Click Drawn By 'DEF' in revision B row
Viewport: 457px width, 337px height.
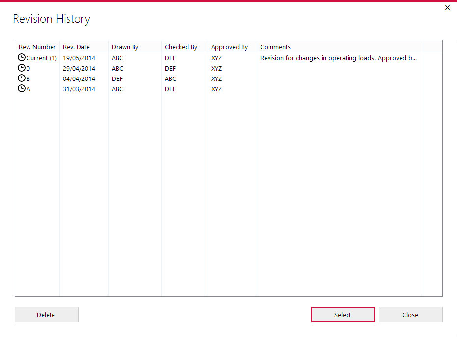[117, 79]
